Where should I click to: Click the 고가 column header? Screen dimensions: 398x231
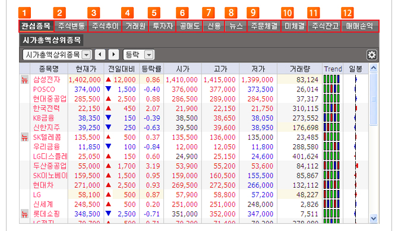click(220, 68)
